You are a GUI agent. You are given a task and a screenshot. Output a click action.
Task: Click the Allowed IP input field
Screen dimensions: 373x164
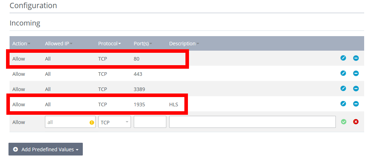pos(67,122)
